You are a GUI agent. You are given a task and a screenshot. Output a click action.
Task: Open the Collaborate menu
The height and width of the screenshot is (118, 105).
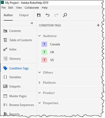(x=32, y=8)
